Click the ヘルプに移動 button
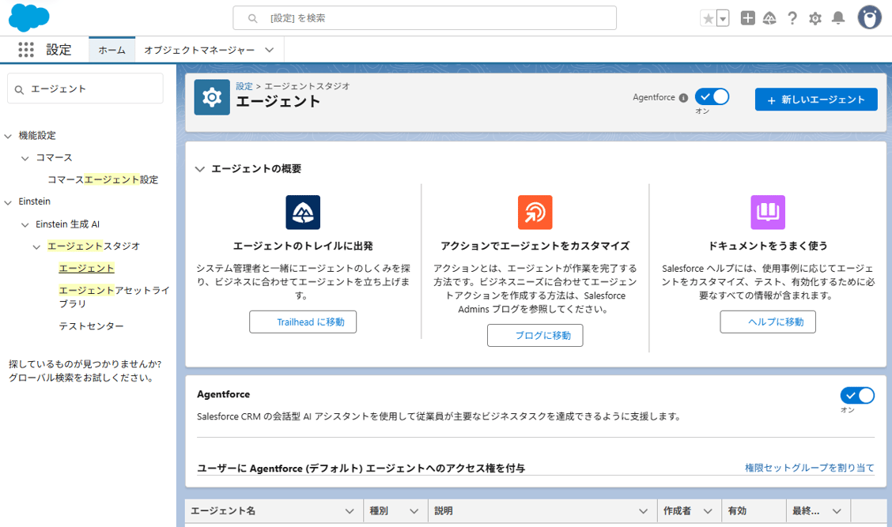This screenshot has height=527, width=892. [x=767, y=322]
